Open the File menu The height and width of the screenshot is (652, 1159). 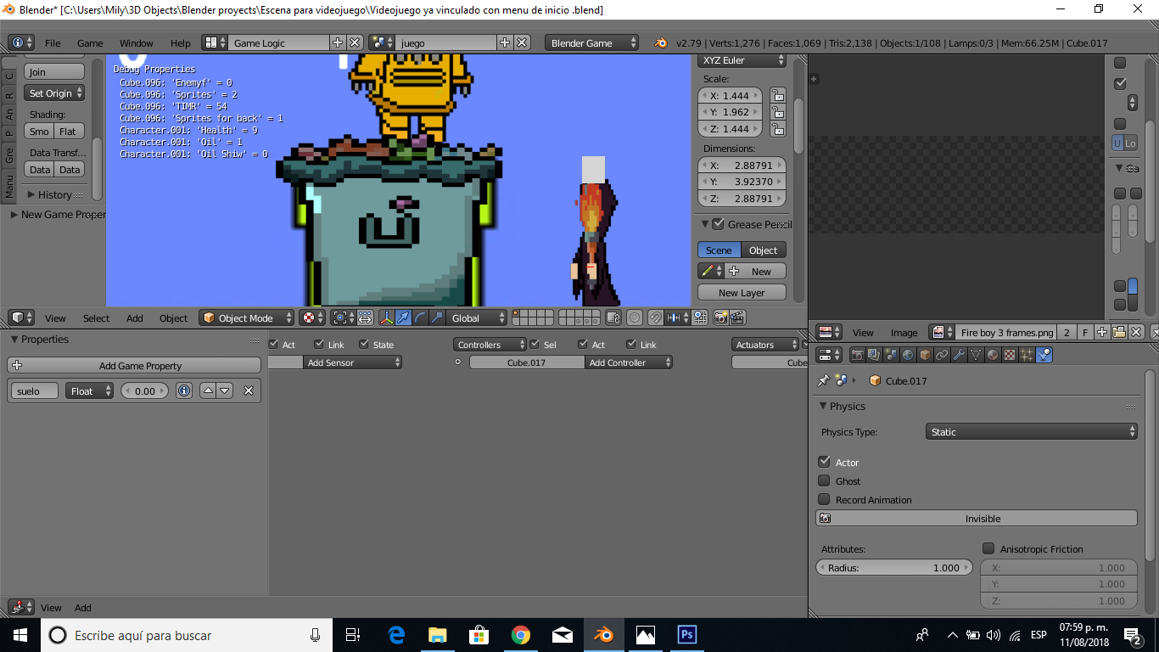pyautogui.click(x=53, y=42)
